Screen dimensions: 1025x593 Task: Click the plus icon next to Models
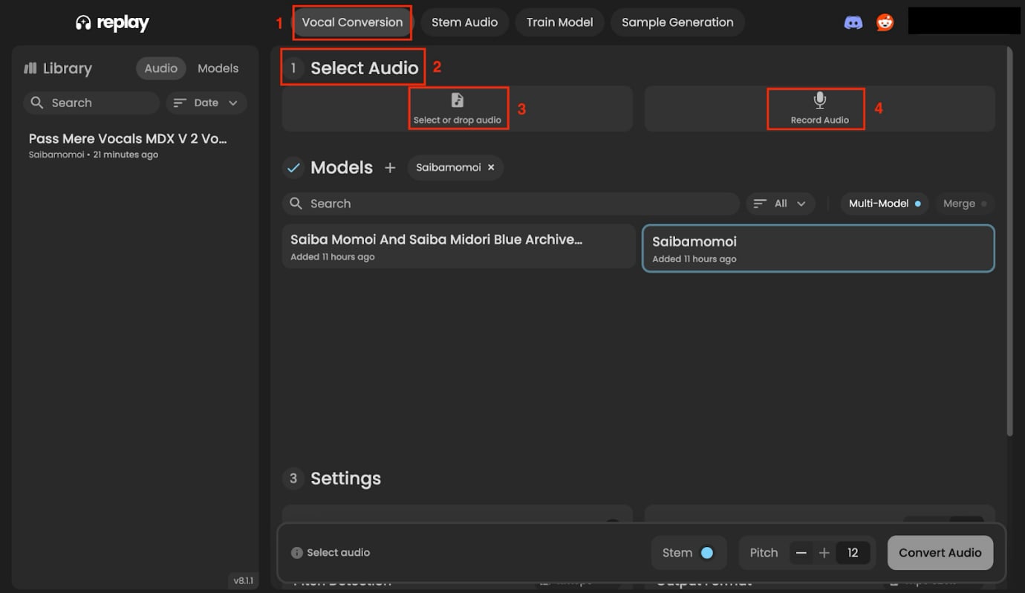pyautogui.click(x=390, y=168)
